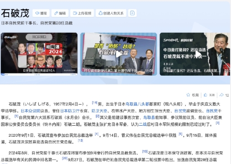Screen dimensions: 231x164
Task: Open reference footnote [13]
Action: (x=80, y=141)
